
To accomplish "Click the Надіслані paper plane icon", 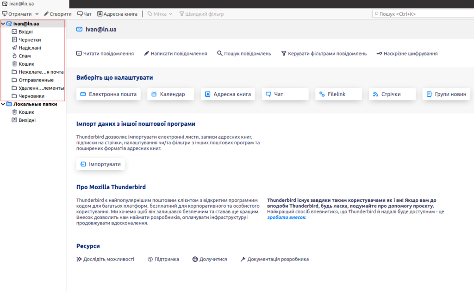I will pyautogui.click(x=14, y=48).
